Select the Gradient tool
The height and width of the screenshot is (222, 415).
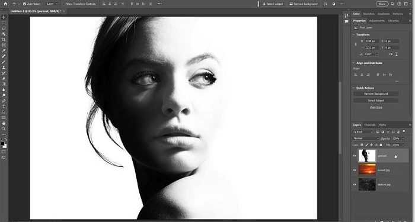tap(4, 84)
